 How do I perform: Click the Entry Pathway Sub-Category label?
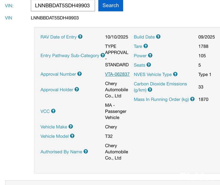pos(70,55)
